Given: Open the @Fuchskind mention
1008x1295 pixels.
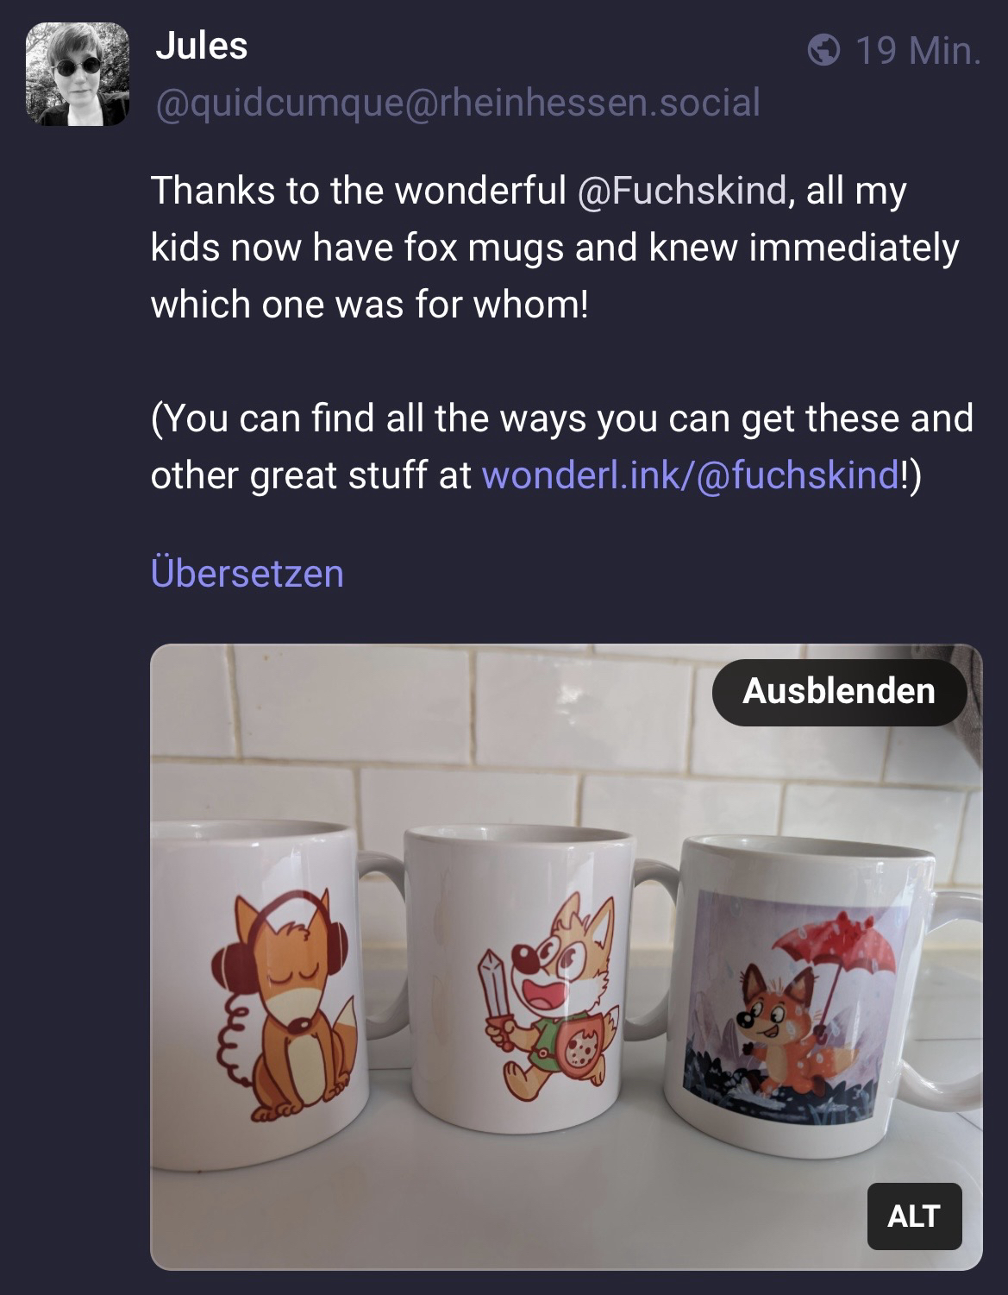Looking at the screenshot, I should point(680,190).
